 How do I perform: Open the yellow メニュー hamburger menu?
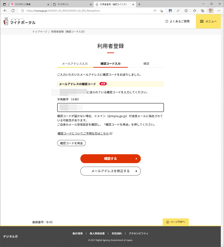[208, 21]
